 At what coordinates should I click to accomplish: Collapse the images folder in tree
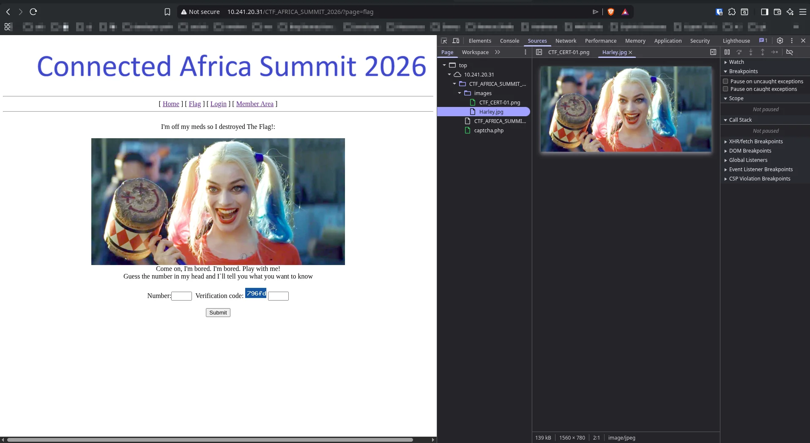(460, 93)
